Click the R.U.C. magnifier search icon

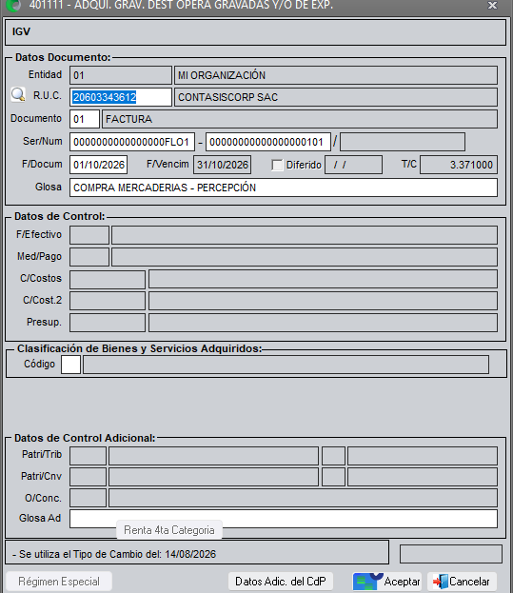18,95
